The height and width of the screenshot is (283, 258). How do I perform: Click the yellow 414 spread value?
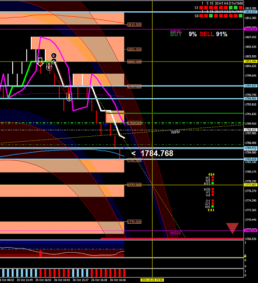211,174
